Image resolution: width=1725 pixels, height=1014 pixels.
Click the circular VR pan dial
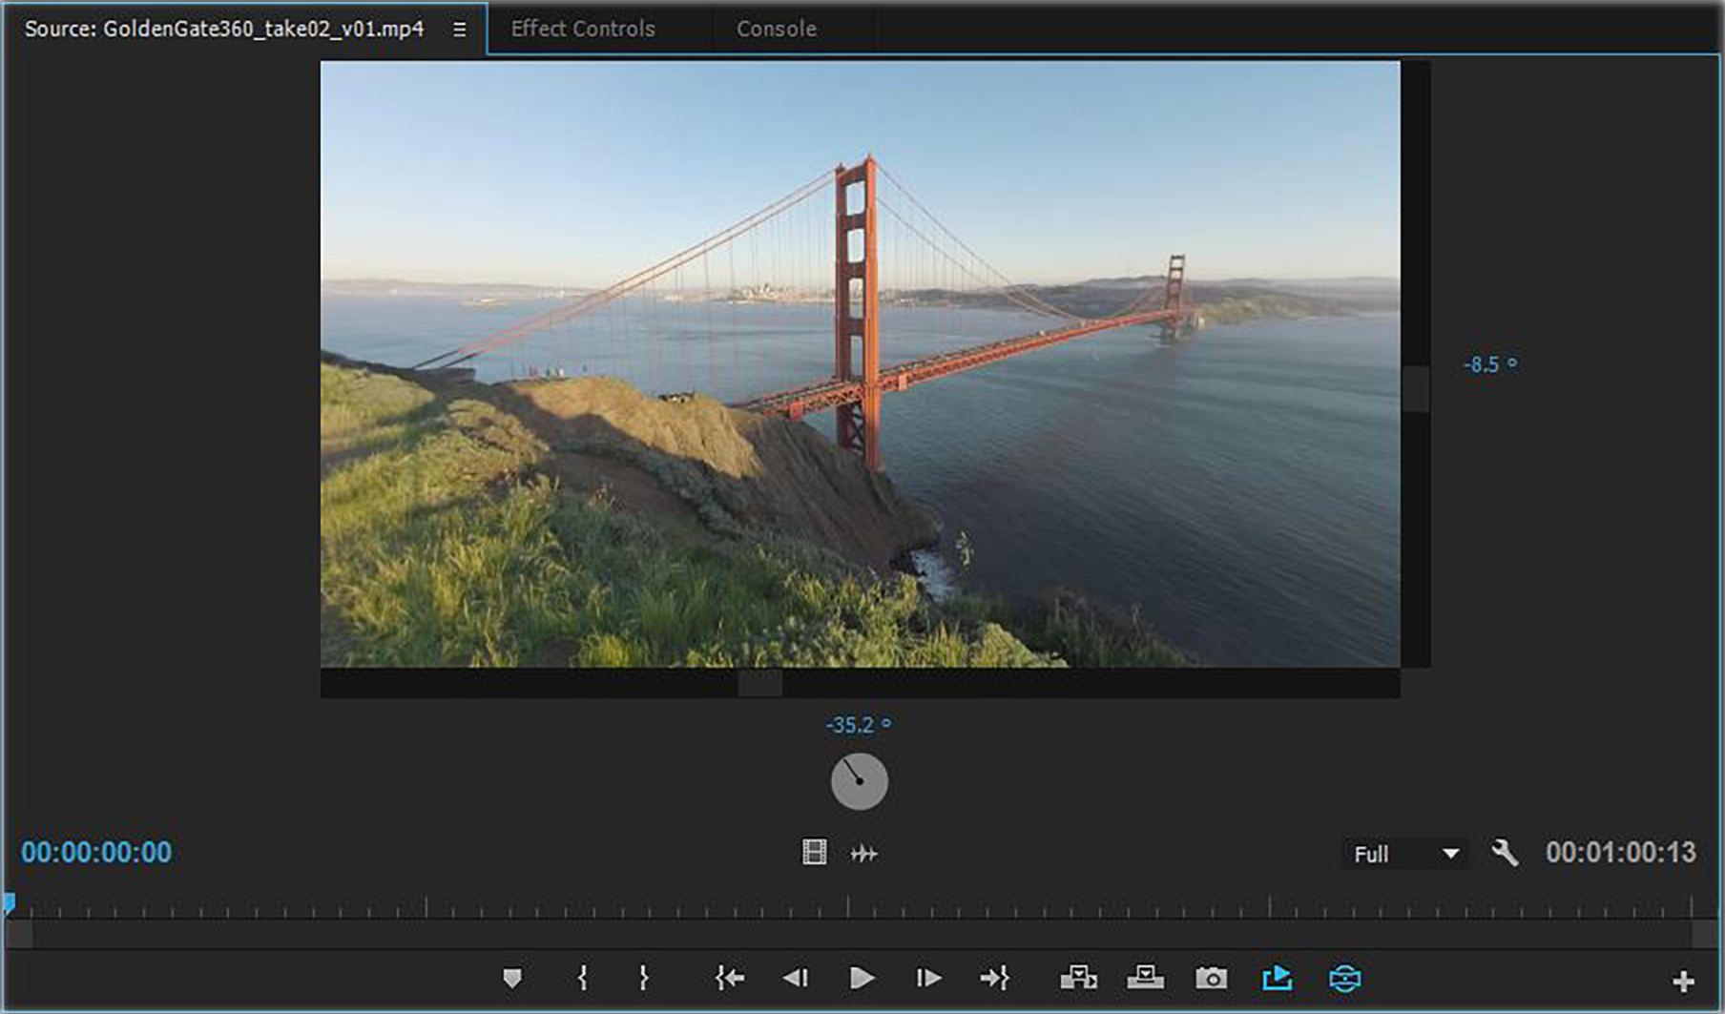pyautogui.click(x=860, y=781)
